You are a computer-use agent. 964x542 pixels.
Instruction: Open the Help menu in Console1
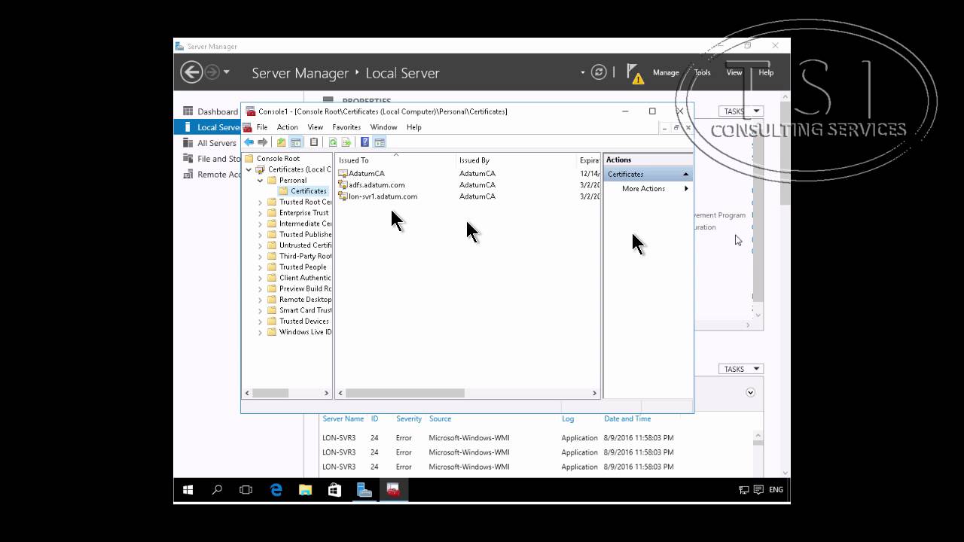(x=414, y=127)
